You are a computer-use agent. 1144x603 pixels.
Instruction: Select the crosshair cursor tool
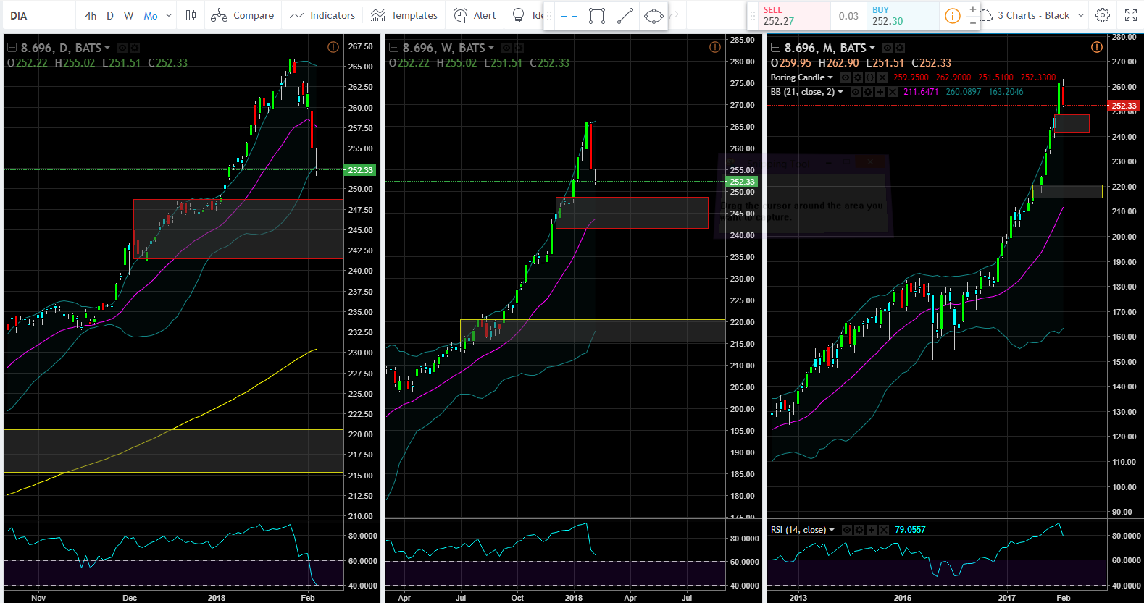(x=569, y=16)
